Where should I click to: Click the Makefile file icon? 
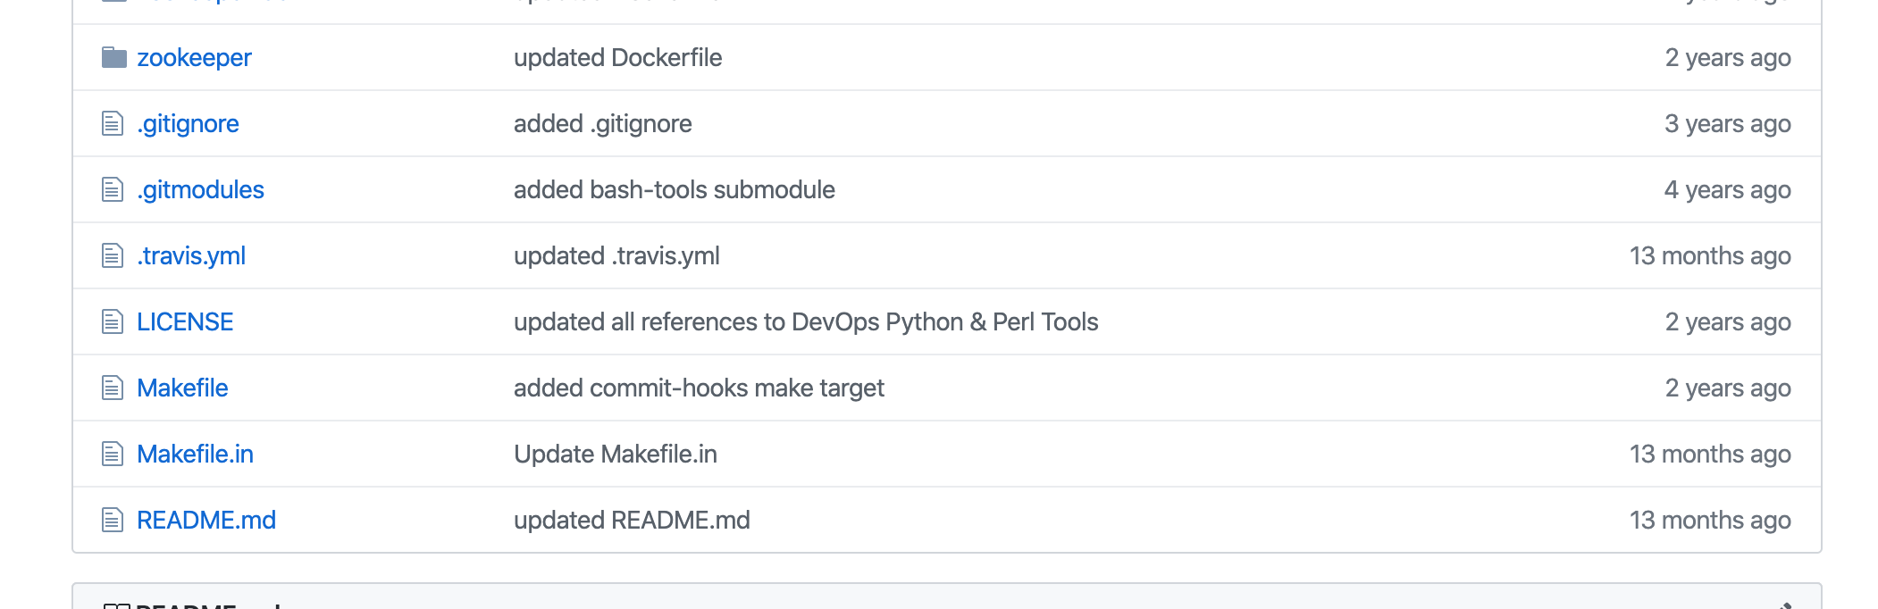pyautogui.click(x=112, y=388)
